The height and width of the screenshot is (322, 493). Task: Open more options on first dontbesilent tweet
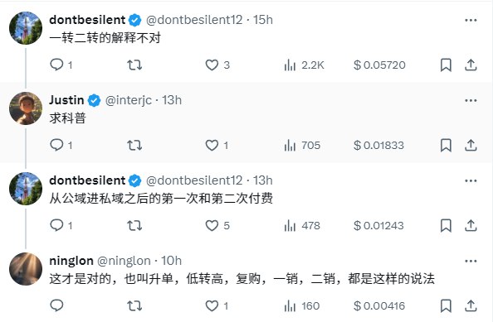tap(471, 20)
